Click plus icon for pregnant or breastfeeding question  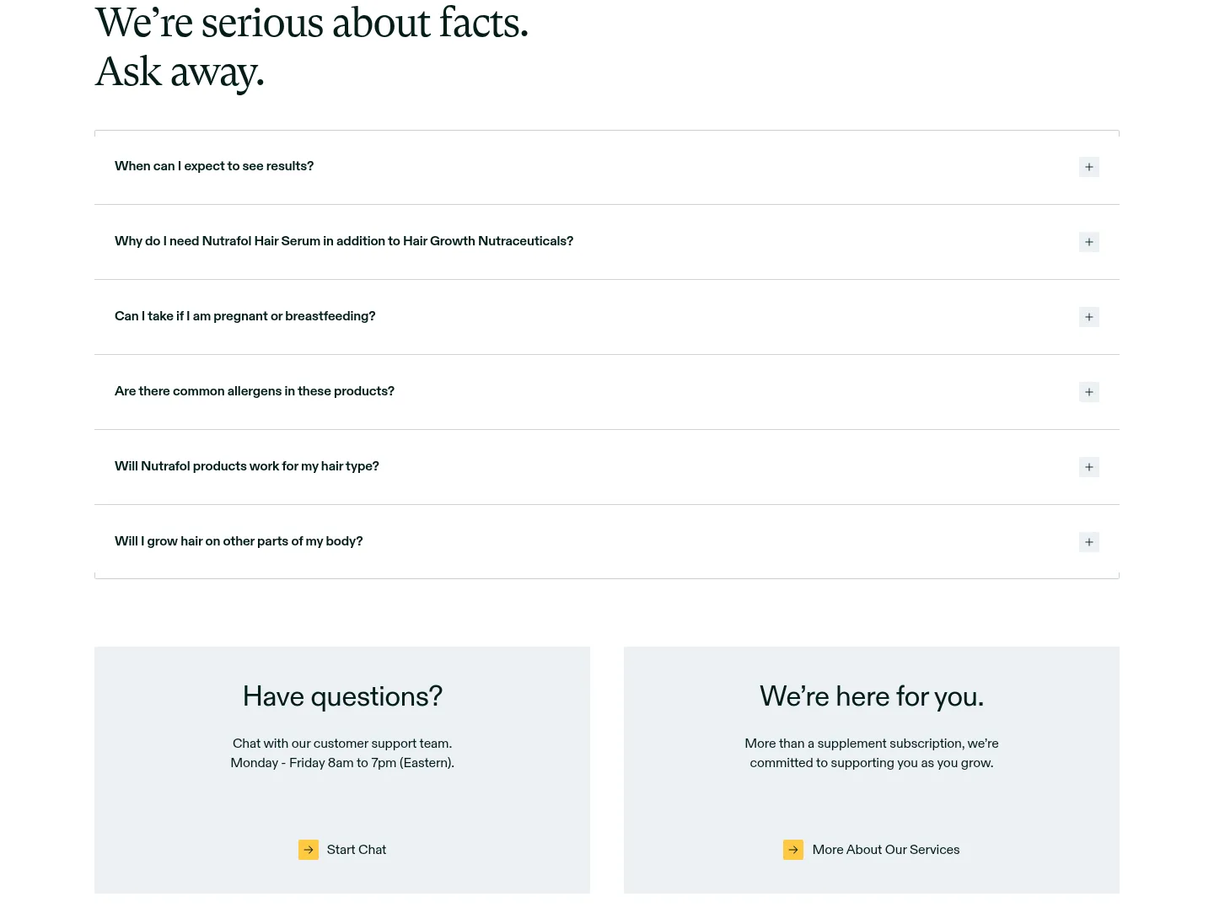point(1088,317)
